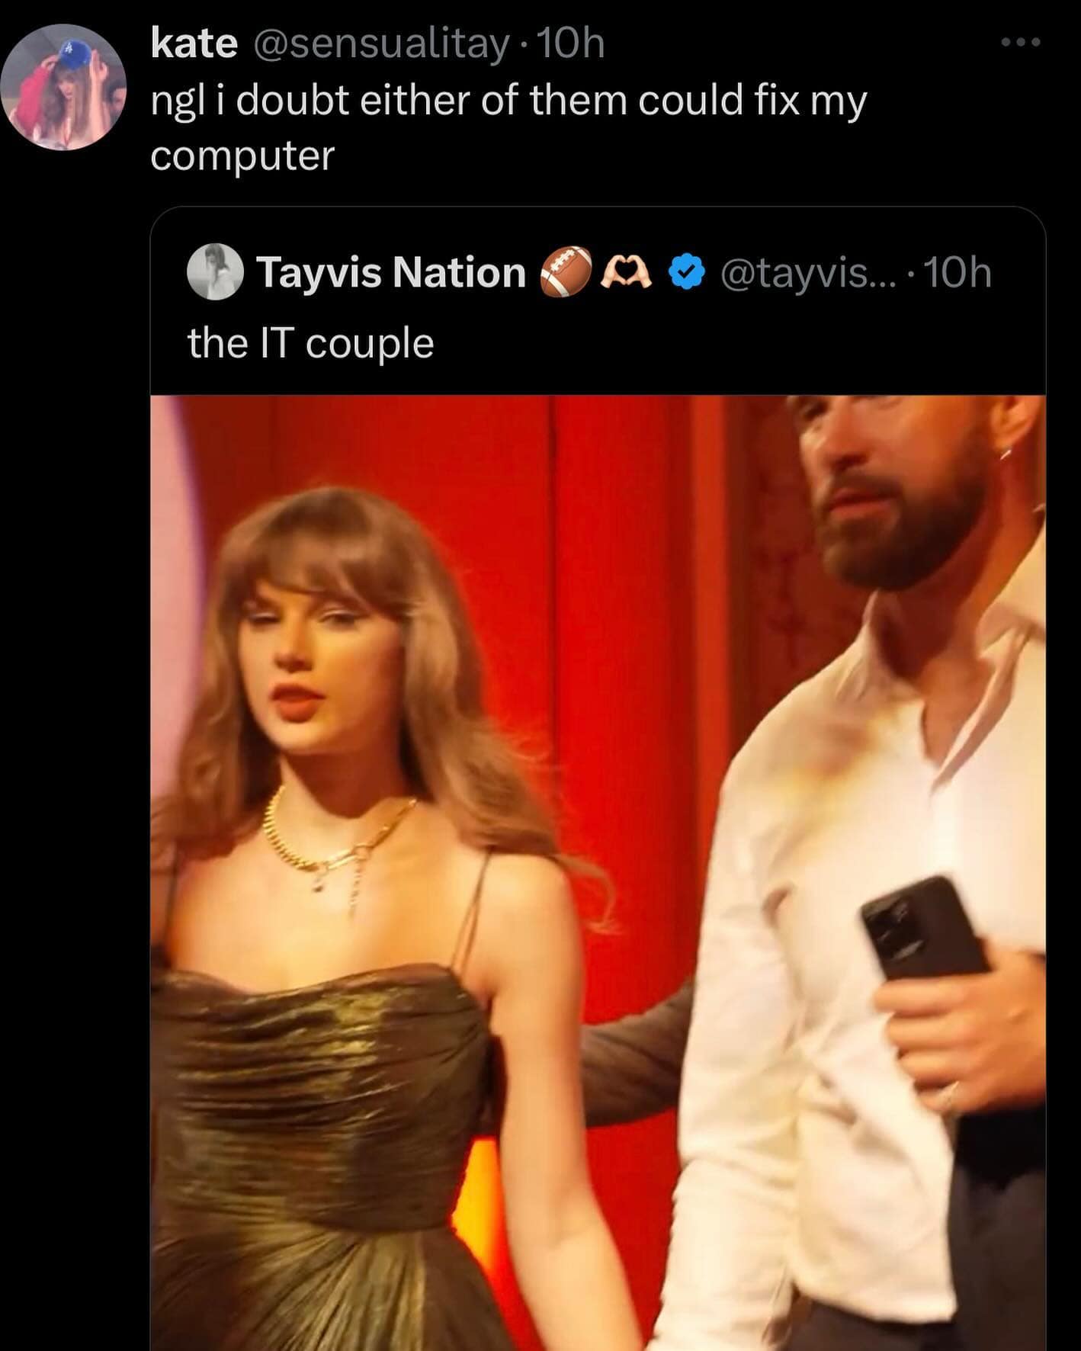Image resolution: width=1081 pixels, height=1351 pixels.
Task: Click Tayvis Nation's small avatar
Action: 215,272
